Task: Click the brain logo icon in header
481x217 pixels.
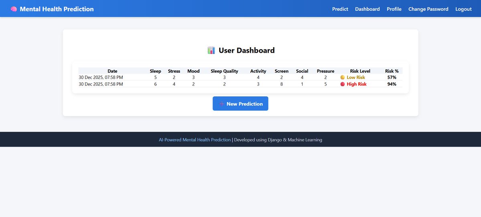Action: [x=14, y=9]
